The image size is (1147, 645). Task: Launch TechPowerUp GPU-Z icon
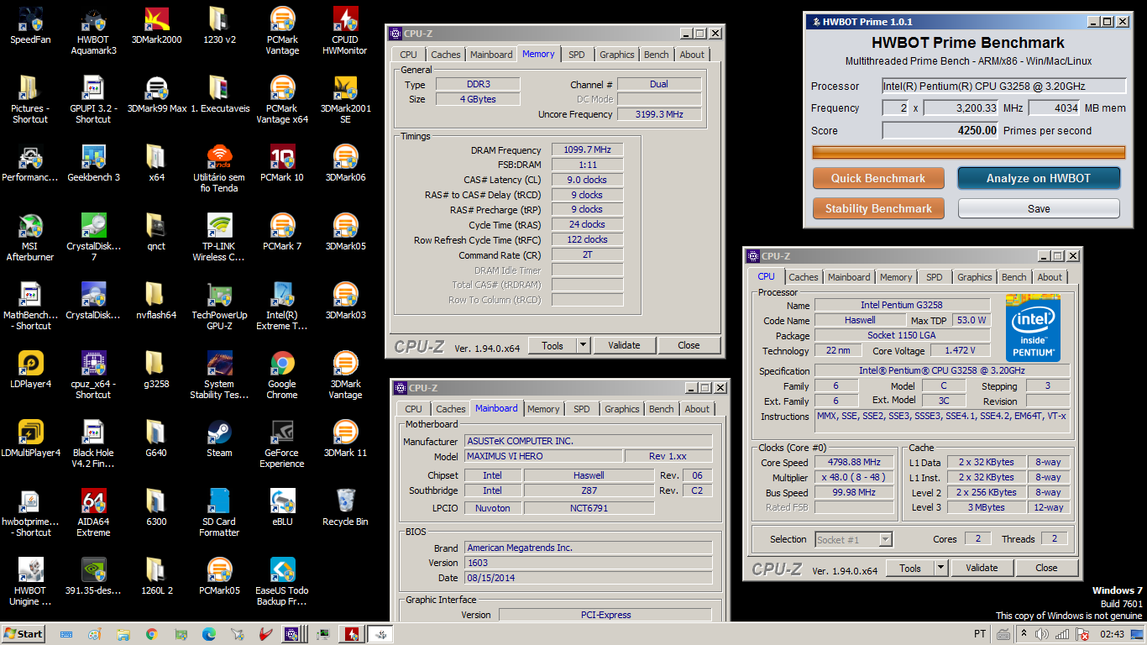click(219, 306)
